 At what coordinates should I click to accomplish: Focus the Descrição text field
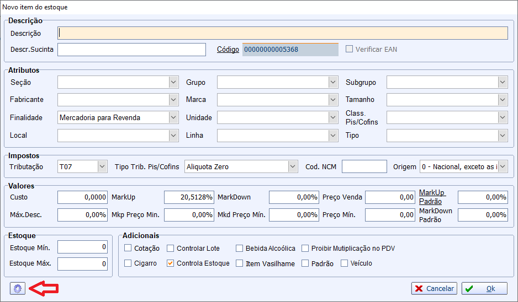[282, 33]
